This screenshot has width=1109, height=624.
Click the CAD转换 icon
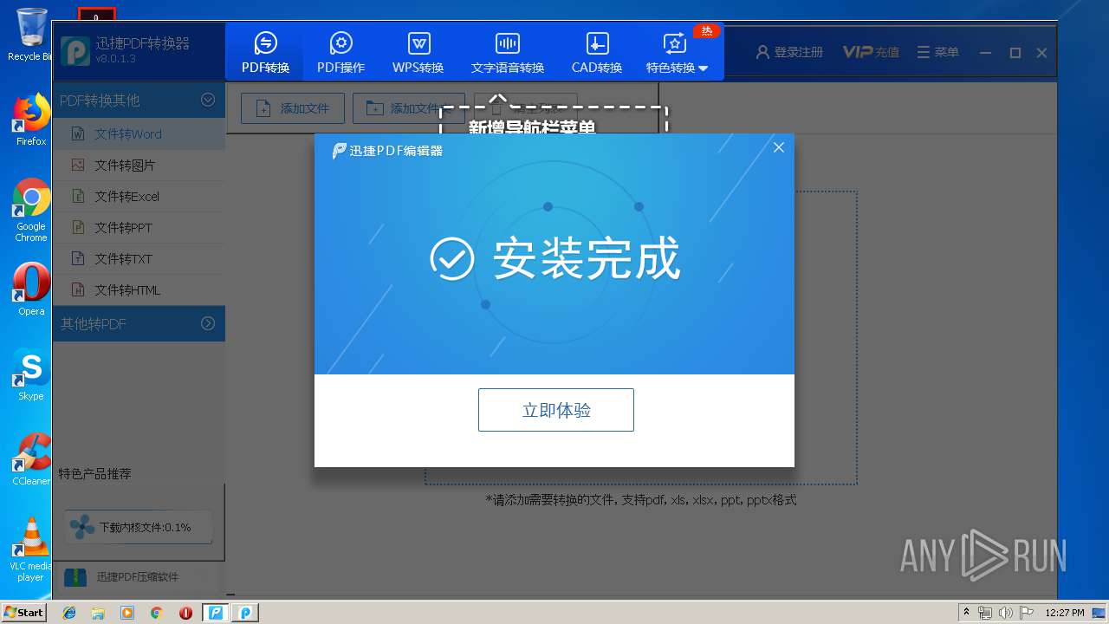click(597, 42)
